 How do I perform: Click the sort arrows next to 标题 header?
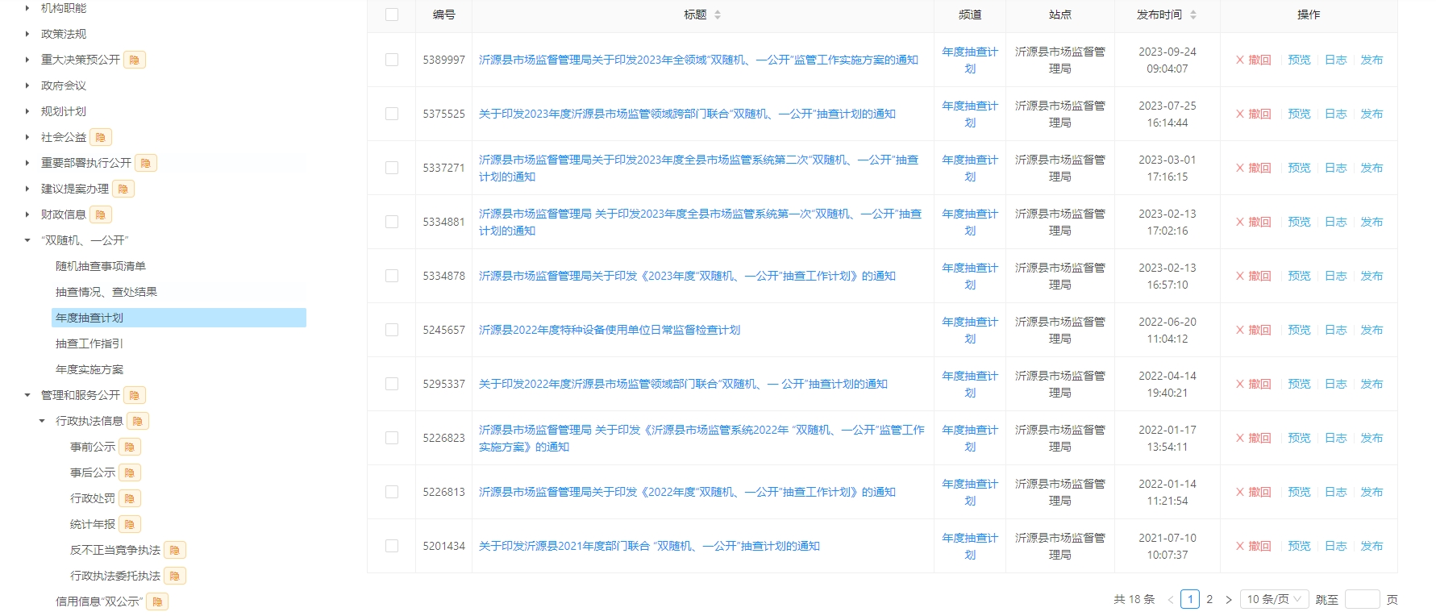718,15
